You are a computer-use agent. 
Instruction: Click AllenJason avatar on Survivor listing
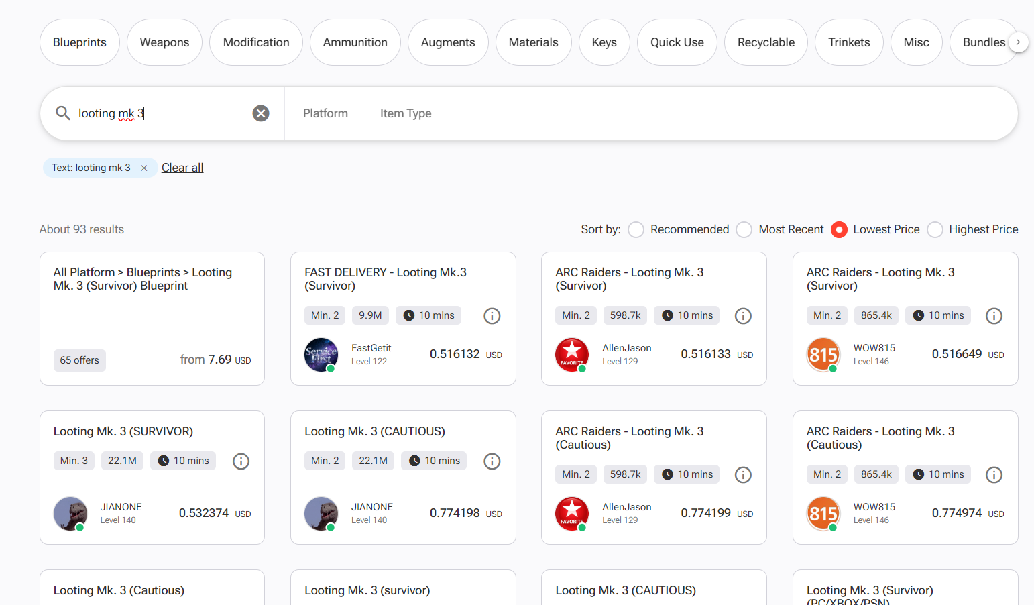[572, 355]
